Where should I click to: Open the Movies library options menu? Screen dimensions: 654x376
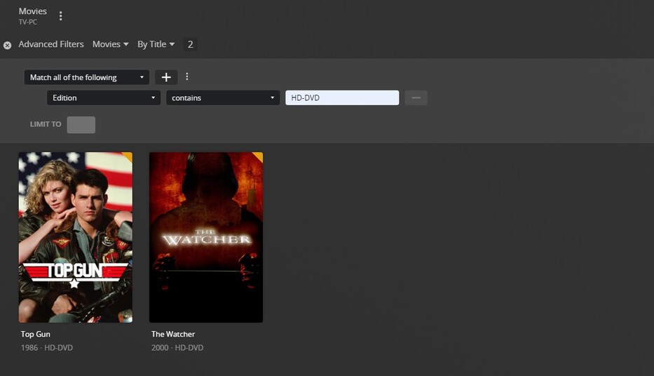point(61,16)
